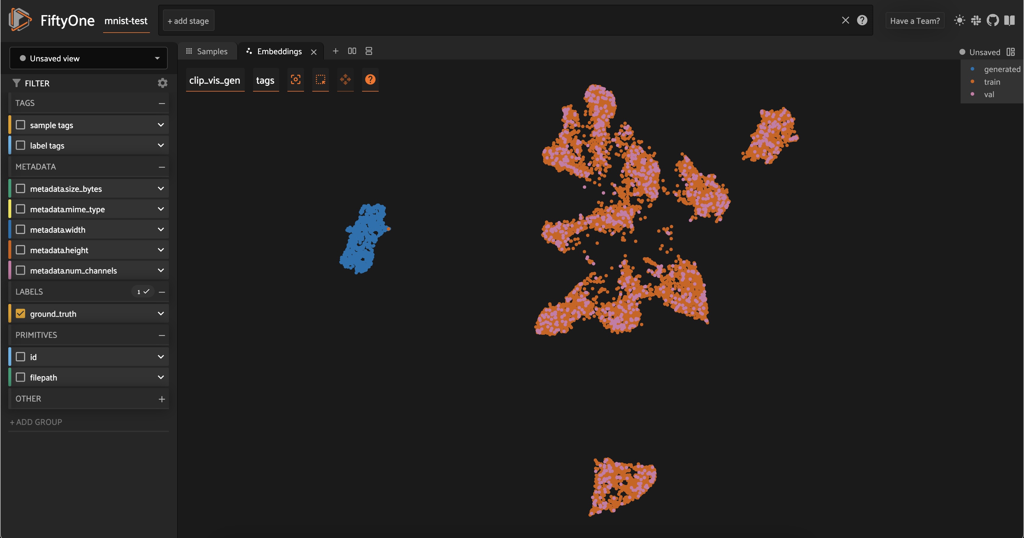Click the + add stage button

(188, 21)
